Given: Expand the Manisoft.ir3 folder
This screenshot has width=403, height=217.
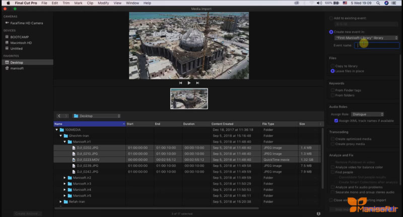Looking at the screenshot, I should 65,184.
